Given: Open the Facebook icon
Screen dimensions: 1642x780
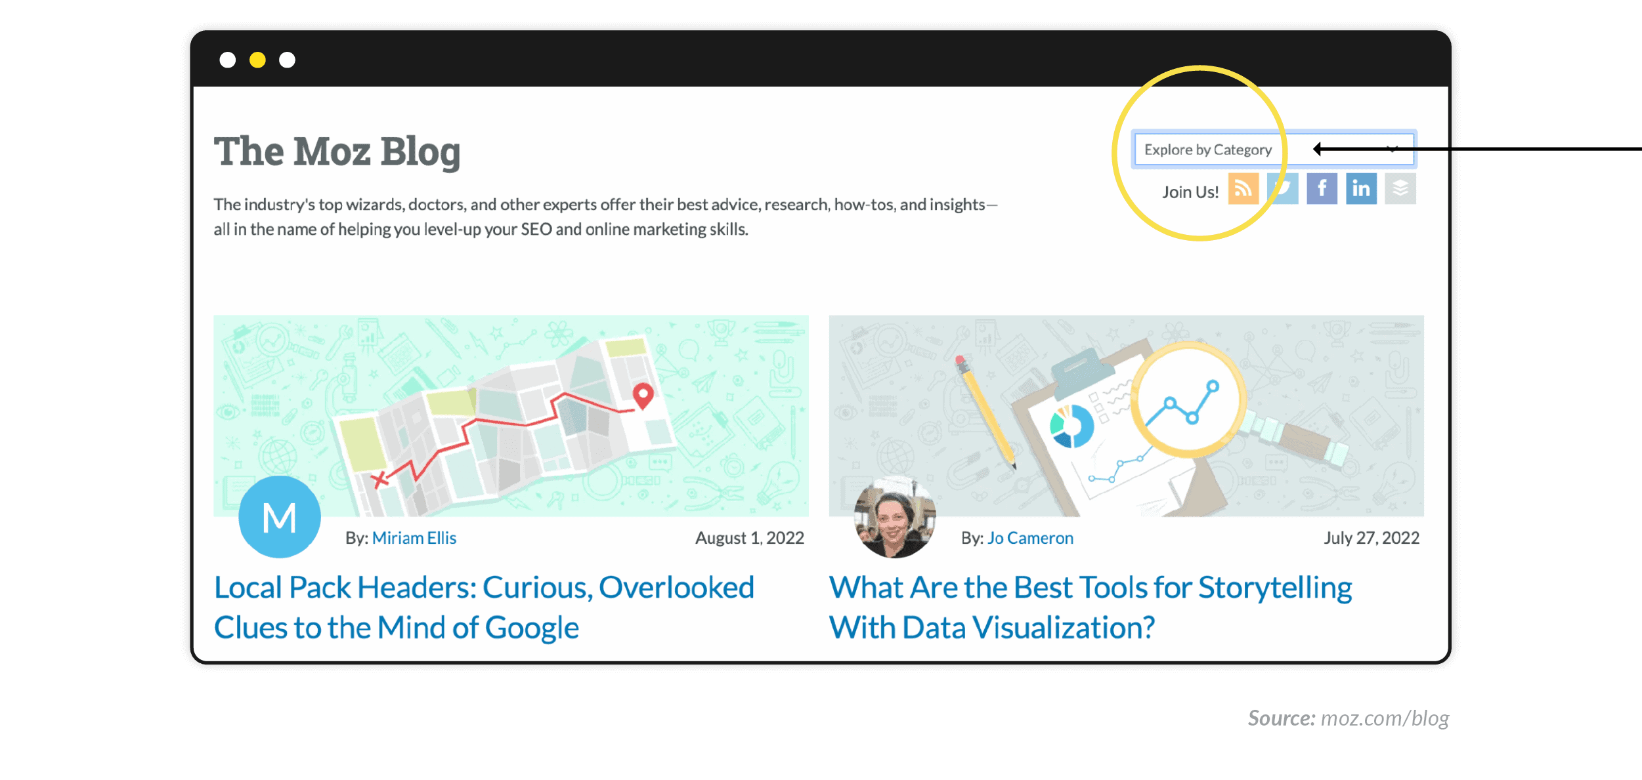Looking at the screenshot, I should (x=1322, y=189).
